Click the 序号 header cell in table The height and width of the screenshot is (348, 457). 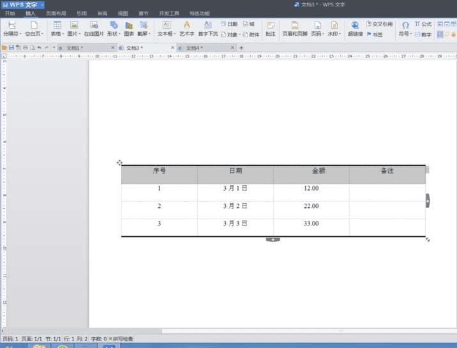coord(159,174)
